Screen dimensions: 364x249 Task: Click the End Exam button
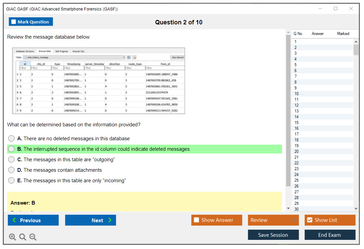pos(330,235)
